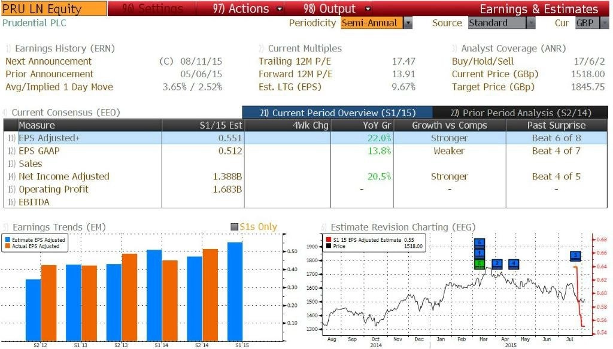Click the Past Surprise column header
This screenshot has width=613, height=349.
556,126
